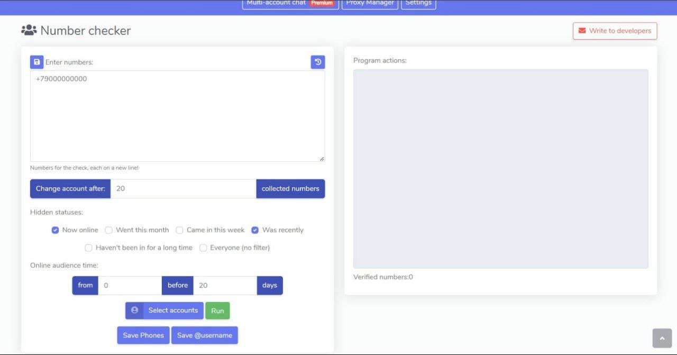
Task: Click the save icon beside Enter numbers
Action: [36, 62]
